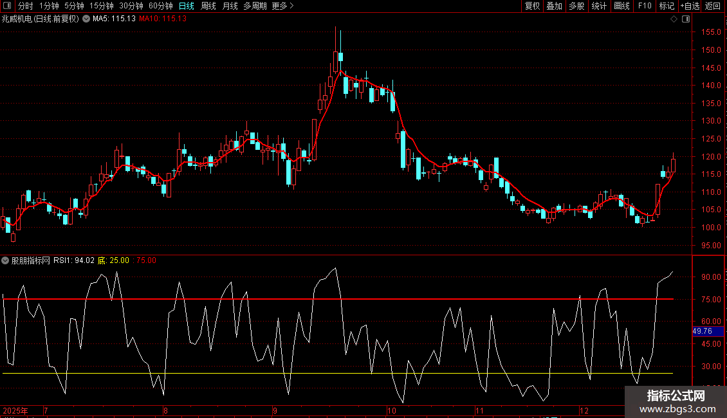The width and height of the screenshot is (727, 418).
Task: Toggle the left sidebar panel icon
Action: pyautogui.click(x=7, y=6)
